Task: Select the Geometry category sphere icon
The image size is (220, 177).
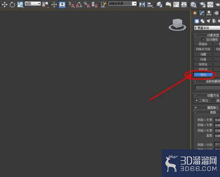Action: 197,21
